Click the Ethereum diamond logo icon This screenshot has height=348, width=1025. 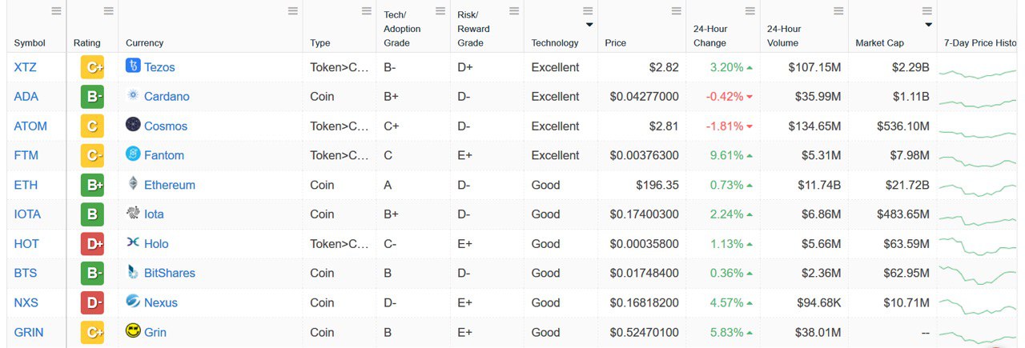click(133, 184)
